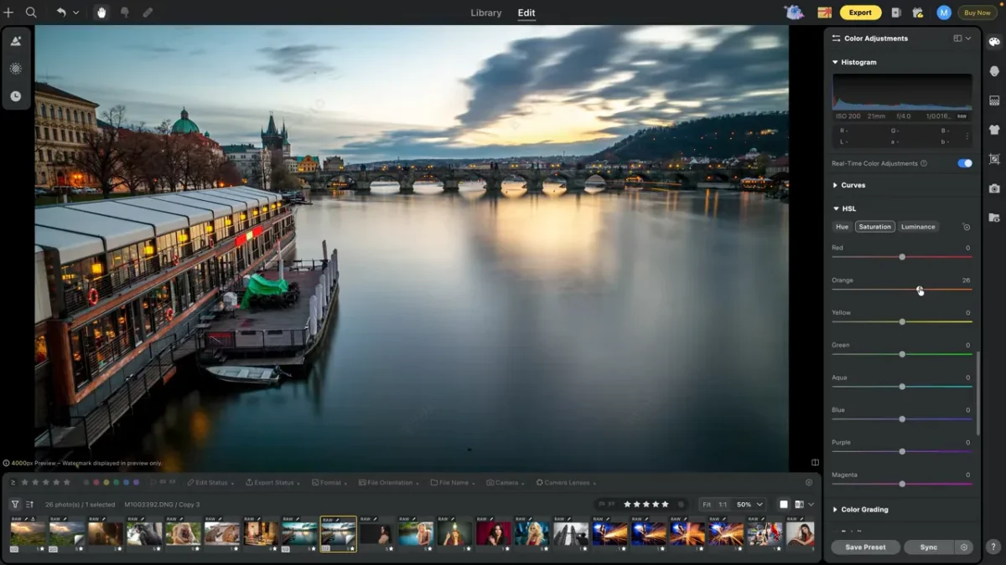Click the undo arrow icon
The height and width of the screenshot is (565, 1006).
(x=61, y=13)
